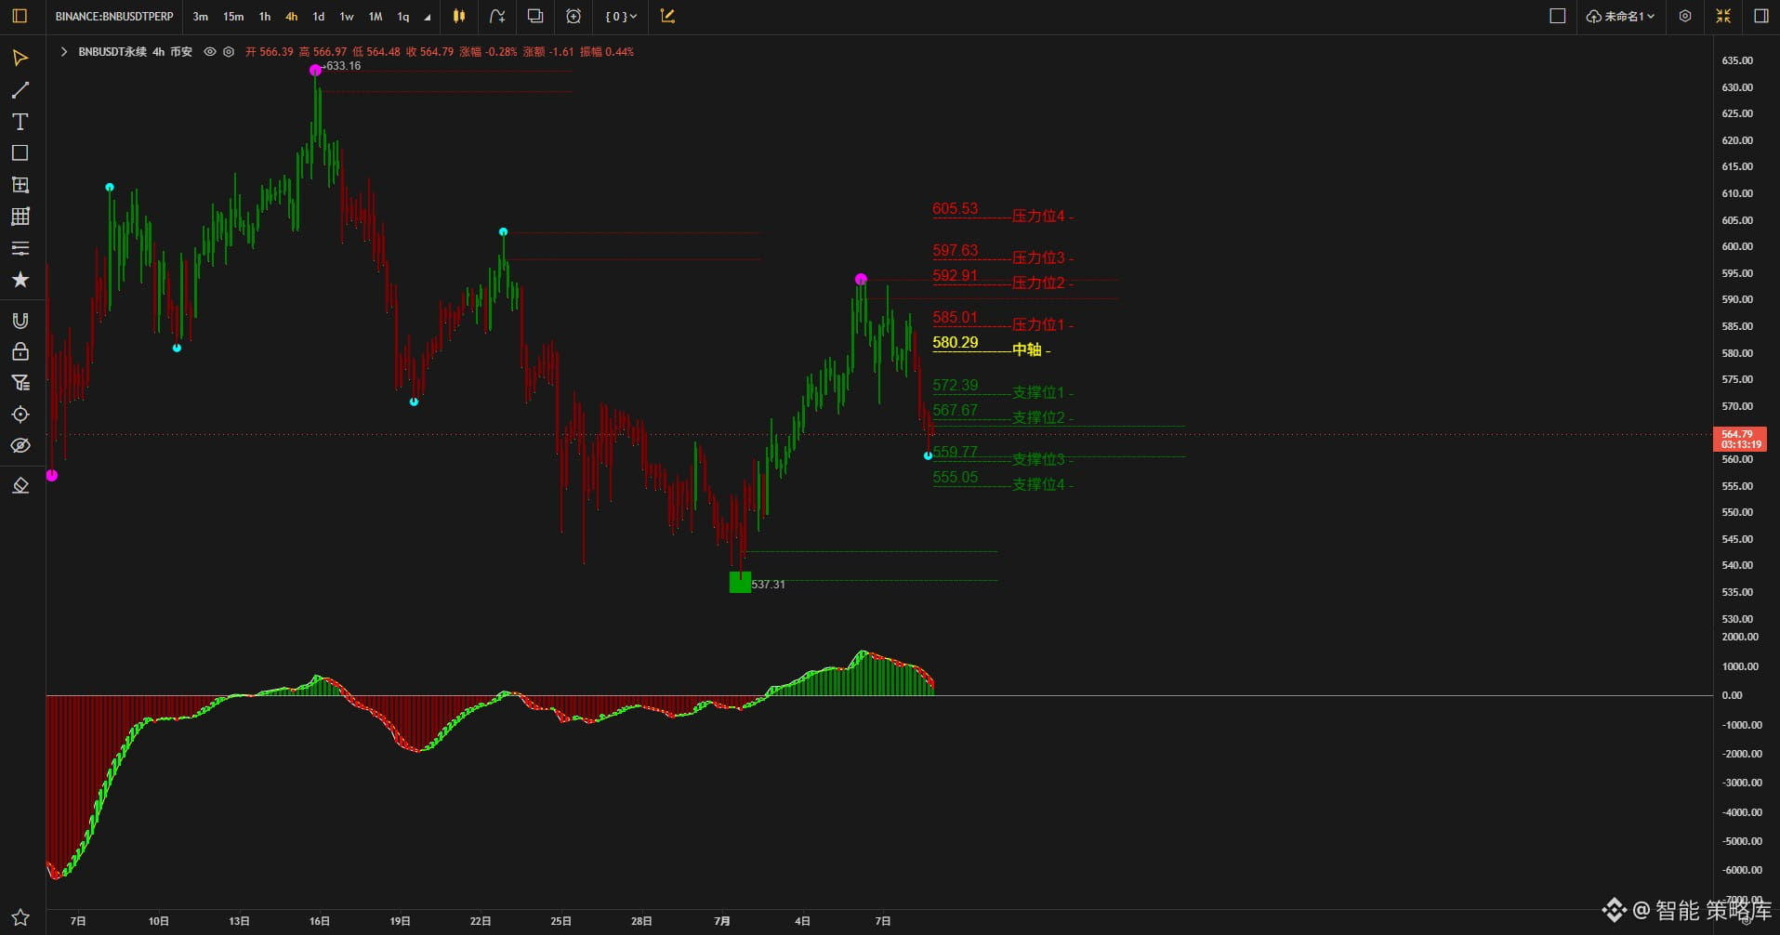Exit fullscreen with the collapse arrows icon
Screen dimensions: 1780x935
coord(1723,16)
